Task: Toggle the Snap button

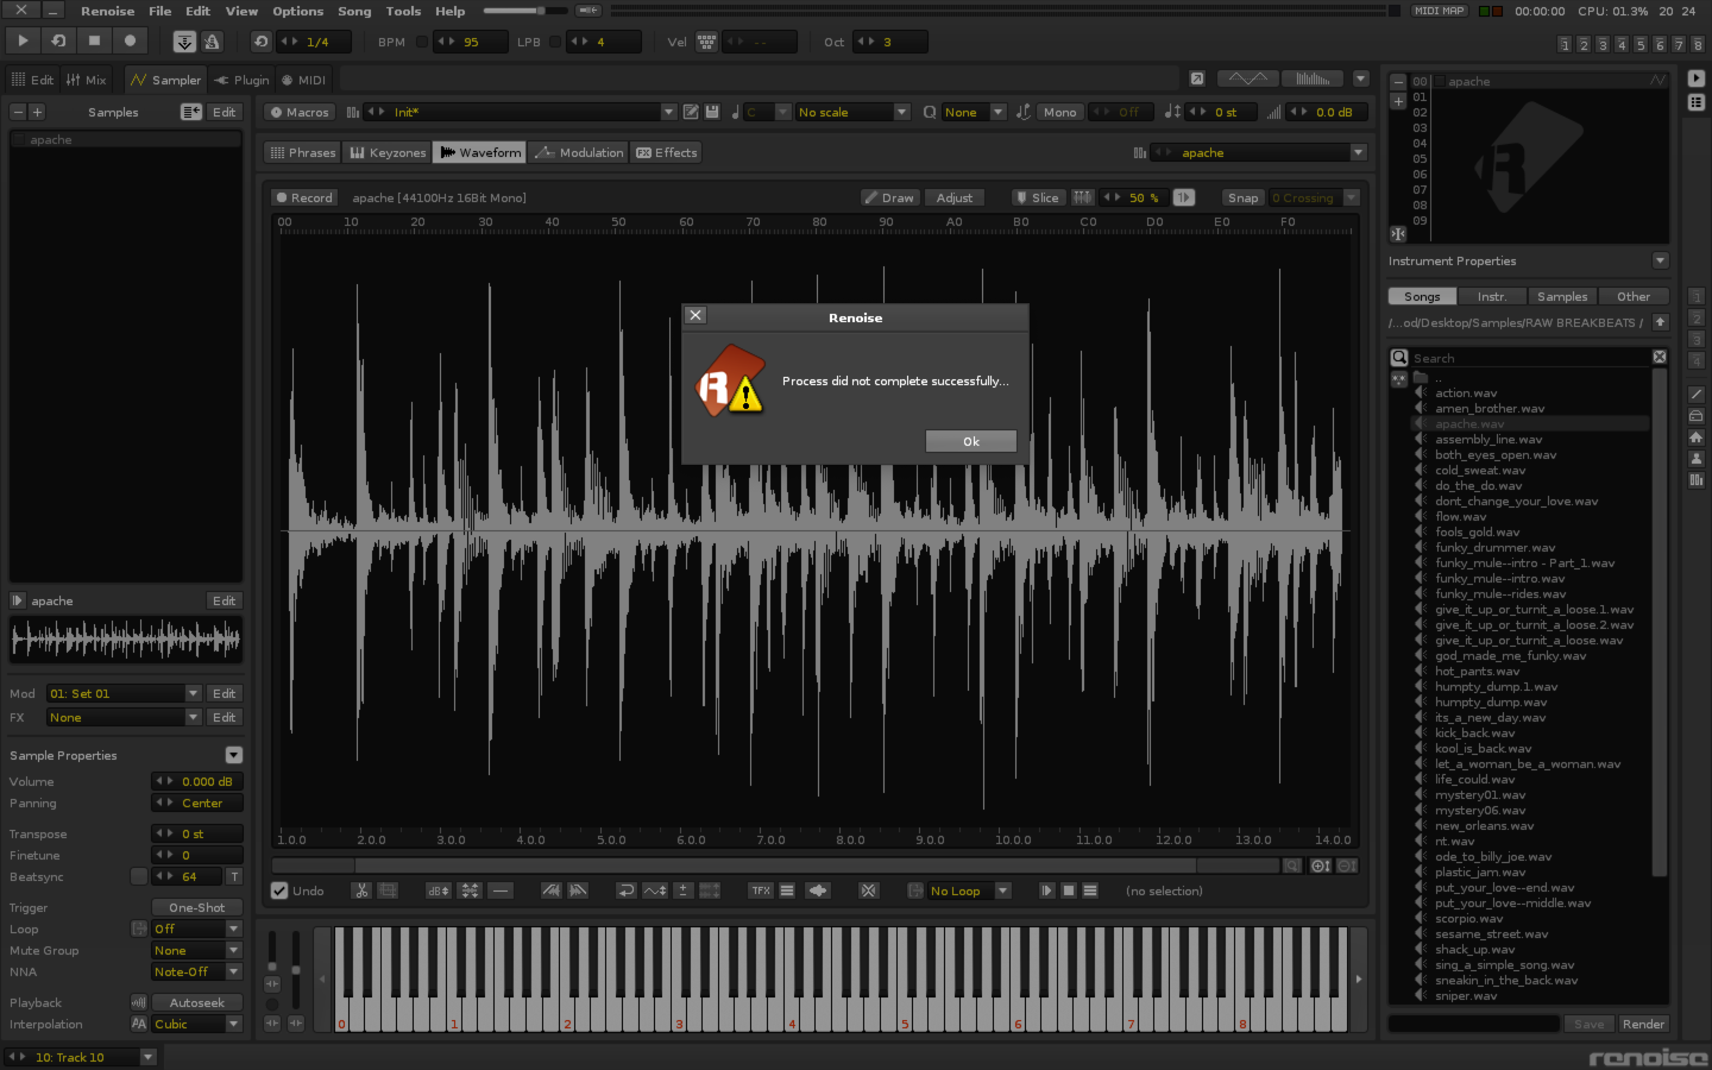Action: [x=1242, y=197]
